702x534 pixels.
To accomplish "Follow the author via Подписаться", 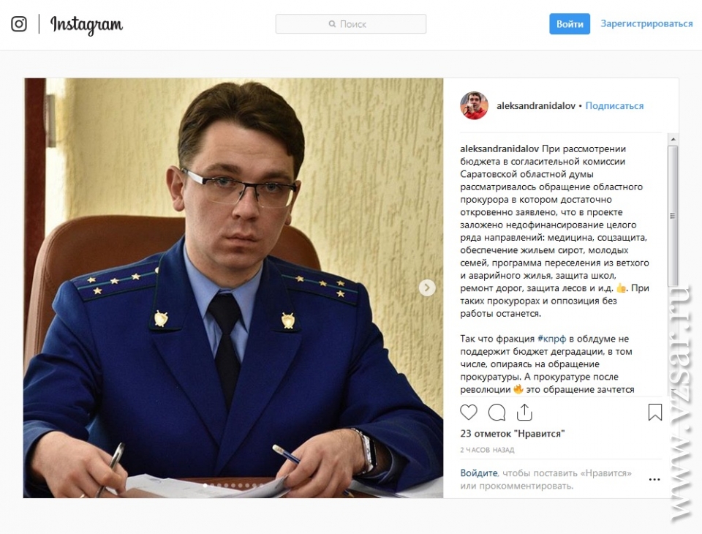I will point(614,106).
